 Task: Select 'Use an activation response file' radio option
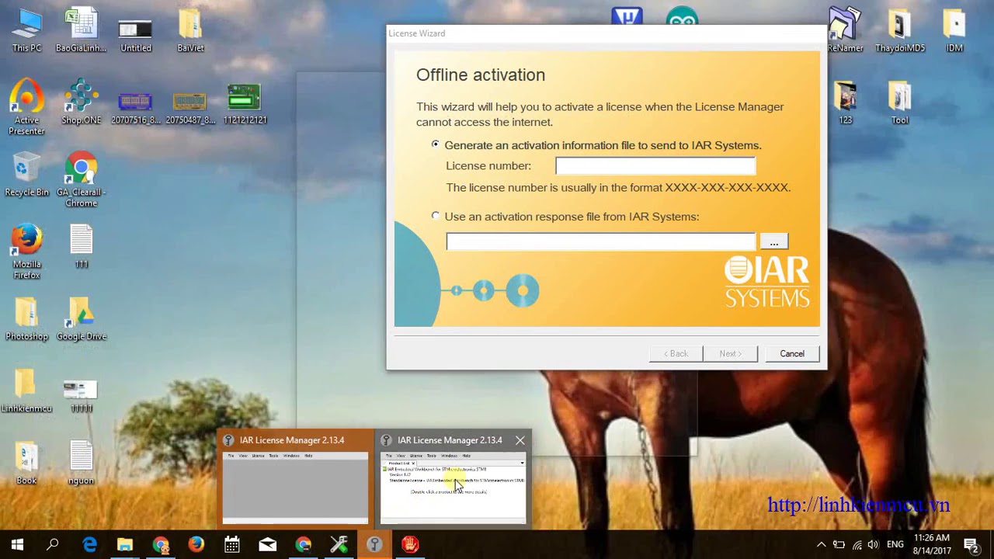pos(436,216)
